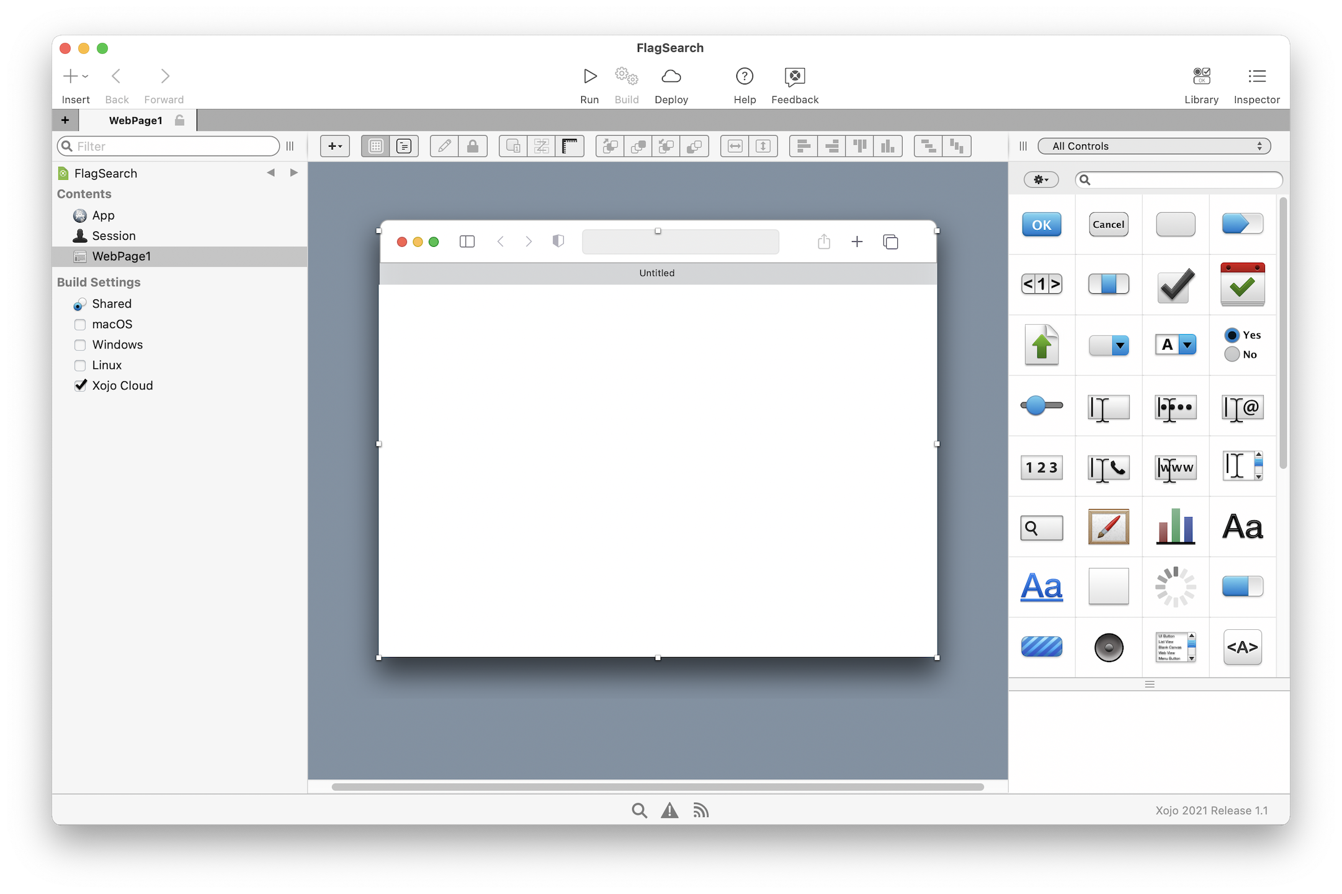Click the Feedback toolbar icon
Image resolution: width=1342 pixels, height=894 pixels.
tap(794, 77)
